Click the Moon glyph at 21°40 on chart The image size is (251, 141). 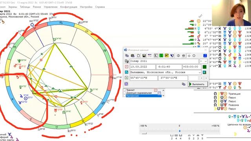[91, 90]
